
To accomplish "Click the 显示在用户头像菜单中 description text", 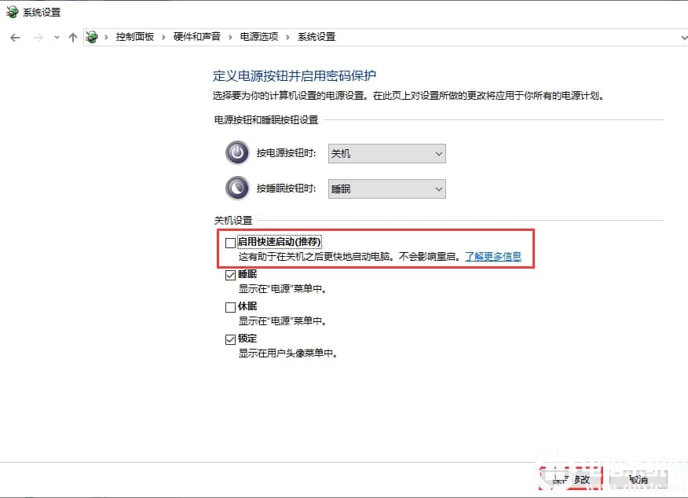I will pos(287,353).
